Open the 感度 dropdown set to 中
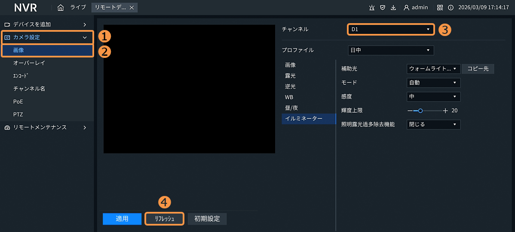Screen dimensions: 515x232 click(433, 96)
